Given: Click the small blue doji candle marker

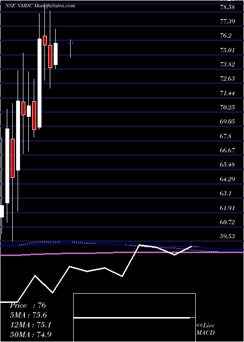Looking at the screenshot, I should point(71,43).
